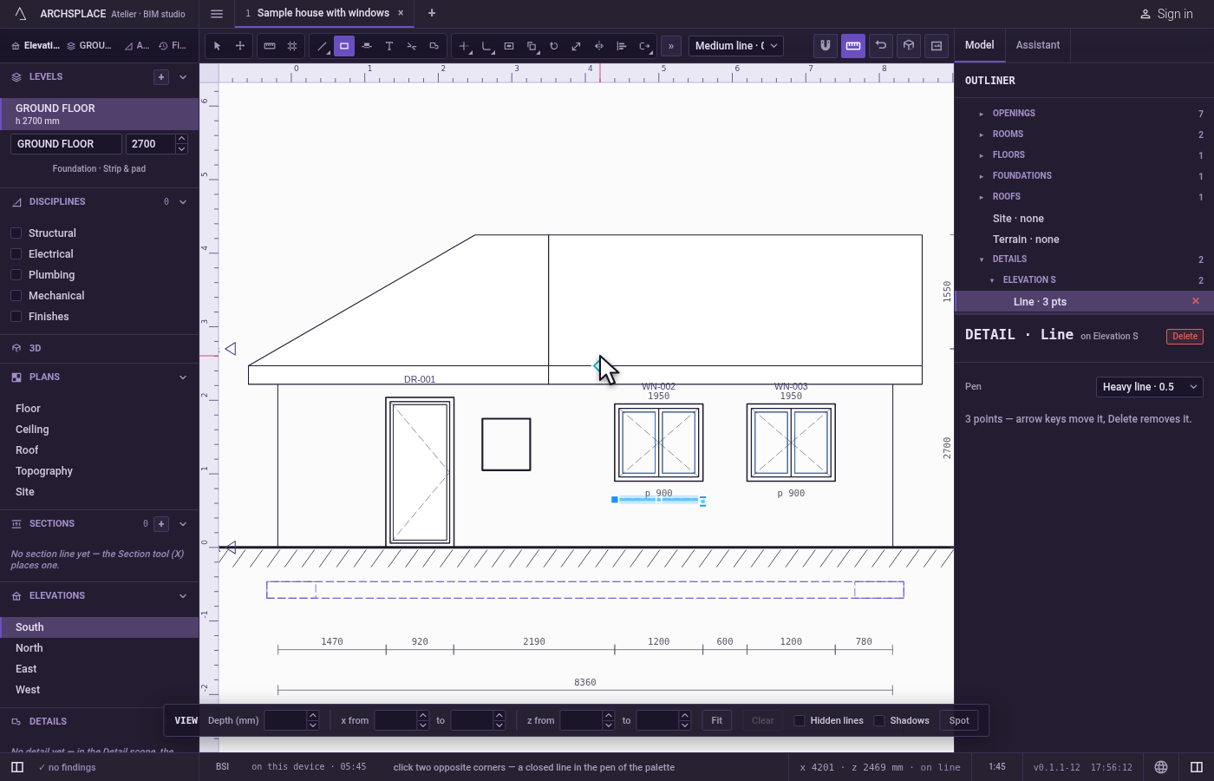Viewport: 1214px width, 781px height.
Task: Check the Plumbing discipline
Action: pyautogui.click(x=16, y=275)
